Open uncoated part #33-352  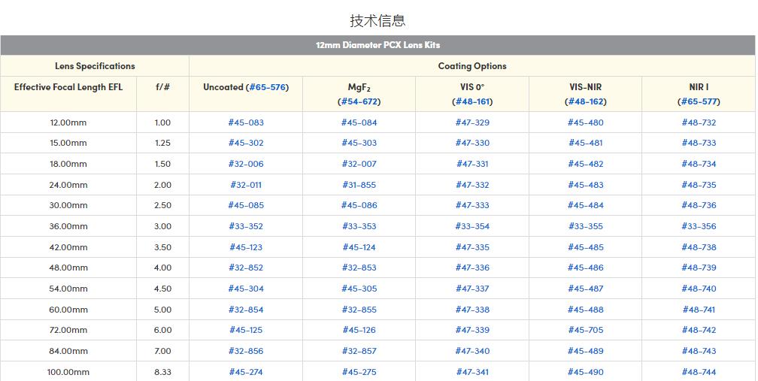(x=246, y=226)
